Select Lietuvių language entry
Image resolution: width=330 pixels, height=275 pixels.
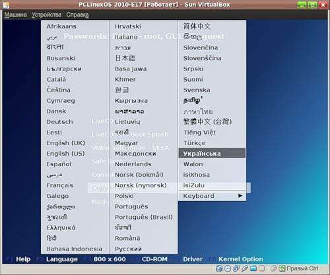127,122
